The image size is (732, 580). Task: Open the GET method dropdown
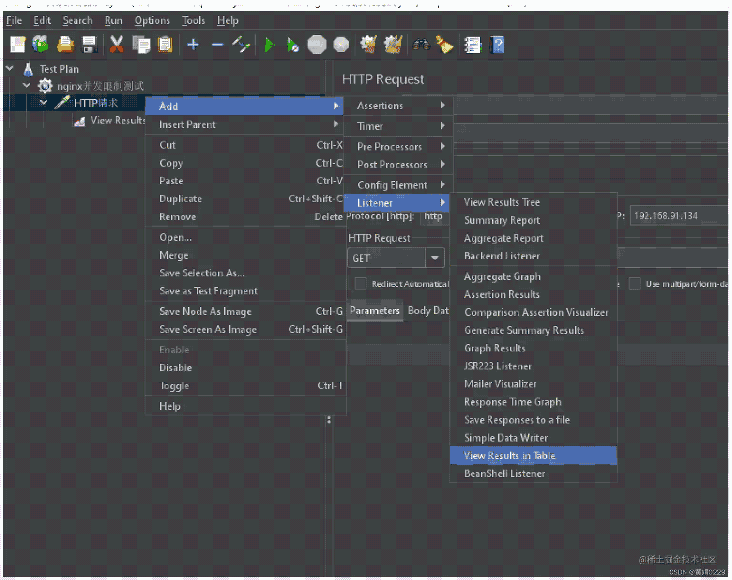tap(435, 258)
